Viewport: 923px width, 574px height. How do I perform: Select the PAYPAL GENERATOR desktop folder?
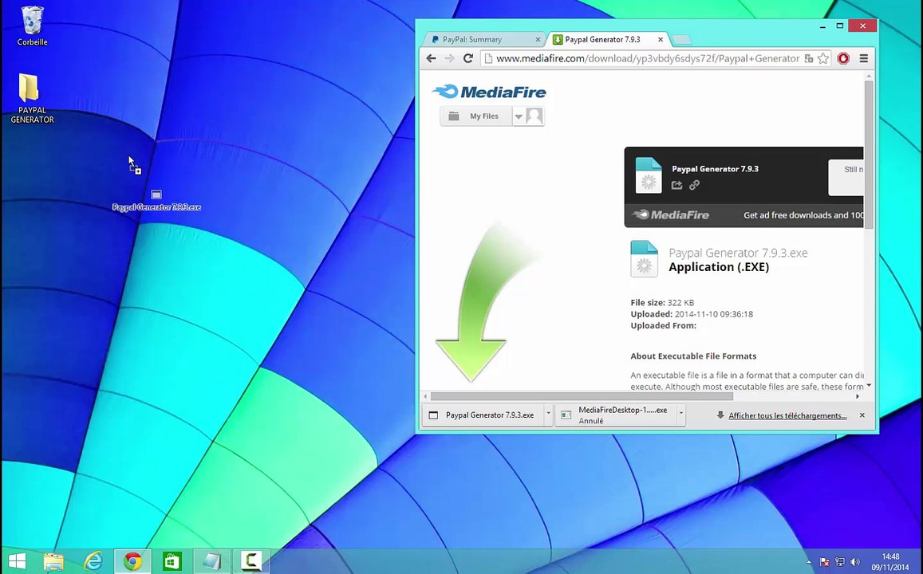[33, 98]
